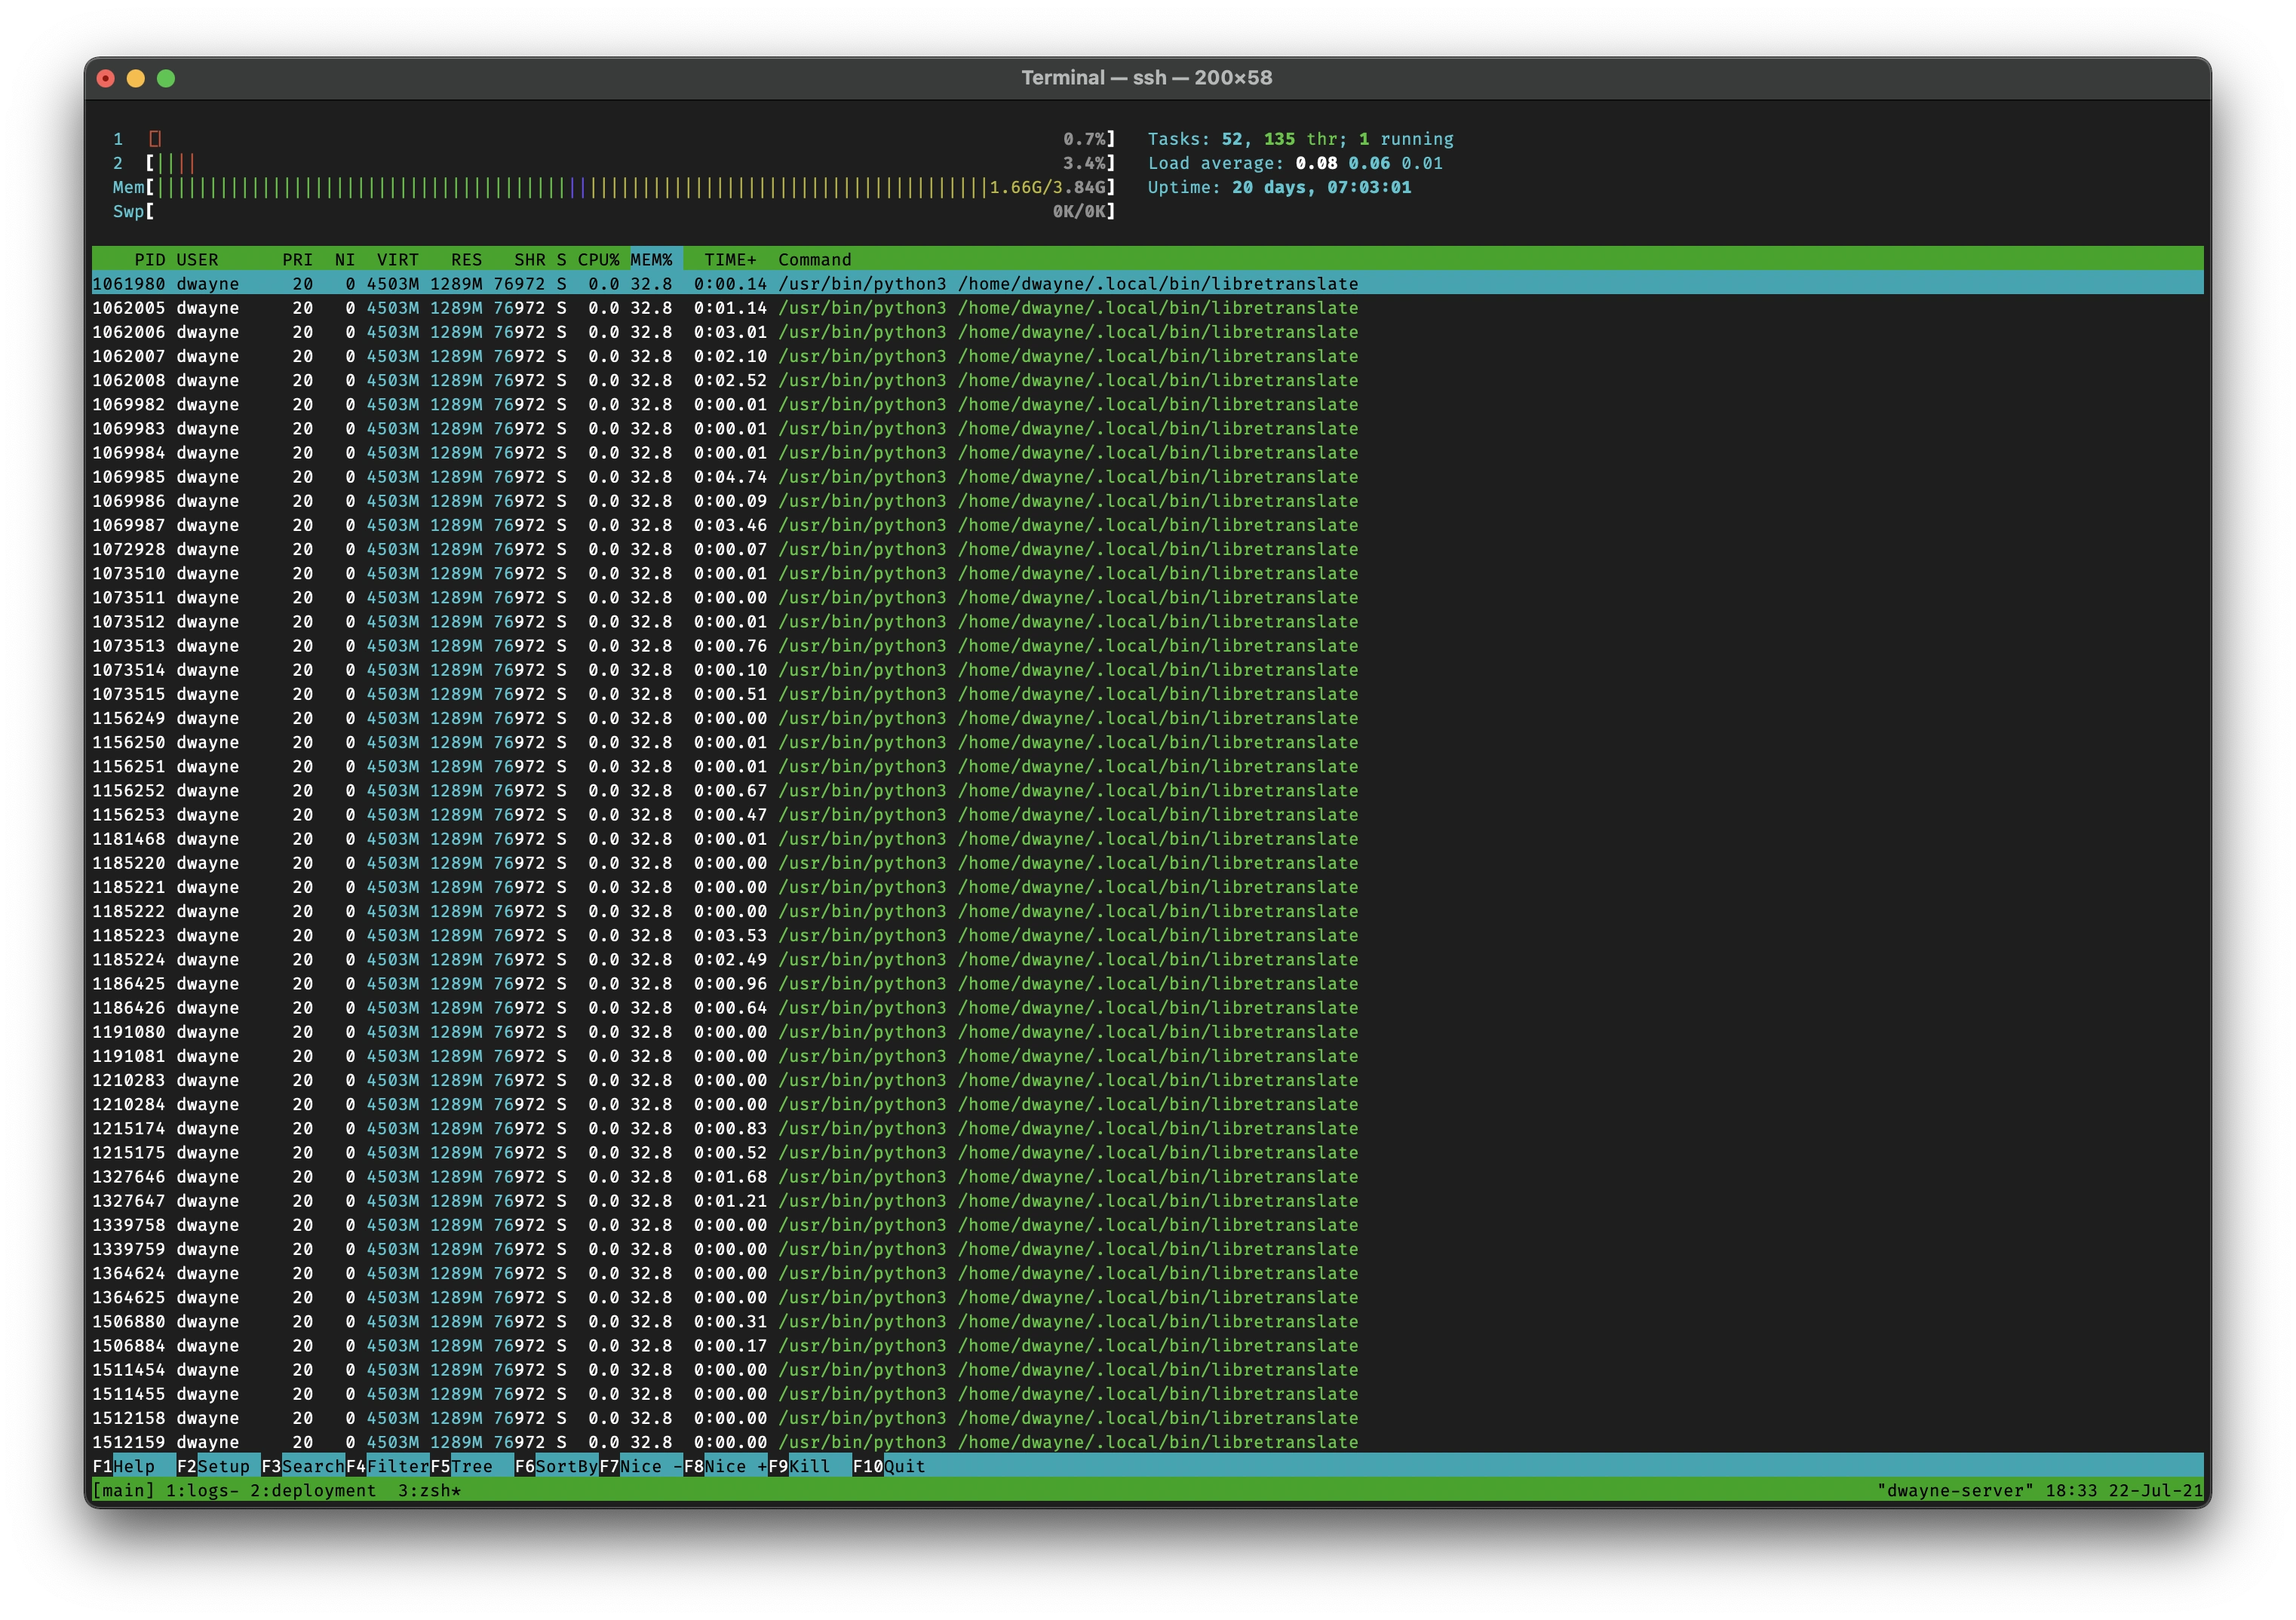Click the Tasks count line
2296x1620 pixels.
click(x=1300, y=139)
